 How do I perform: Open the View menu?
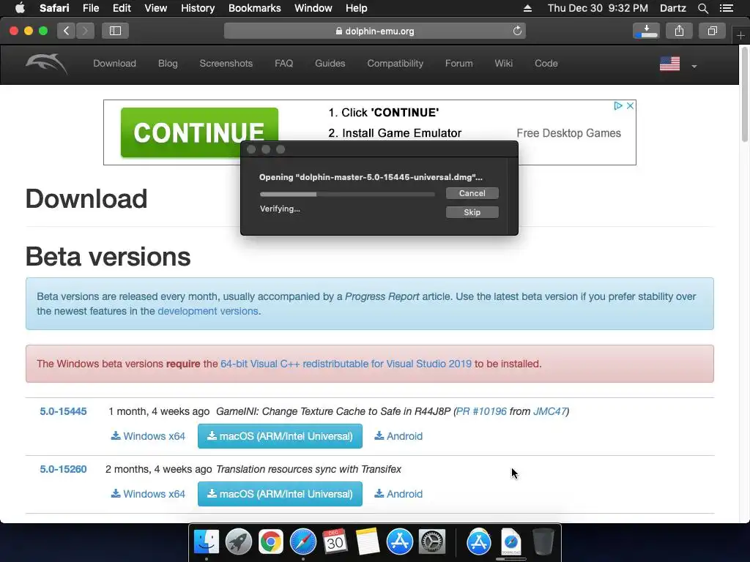pos(155,8)
